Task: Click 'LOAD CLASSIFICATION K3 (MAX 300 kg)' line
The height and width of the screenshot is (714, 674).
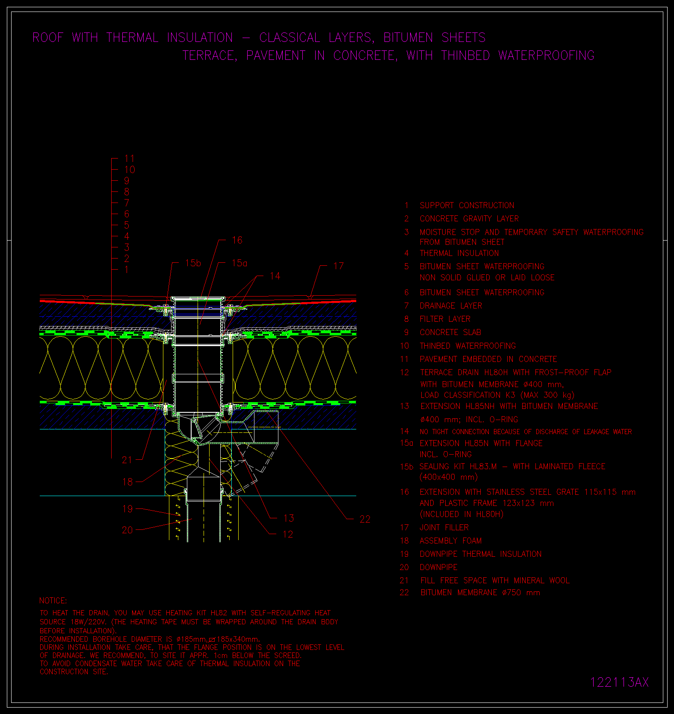Action: point(497,395)
